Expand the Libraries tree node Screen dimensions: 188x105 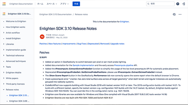[x=4, y=44]
